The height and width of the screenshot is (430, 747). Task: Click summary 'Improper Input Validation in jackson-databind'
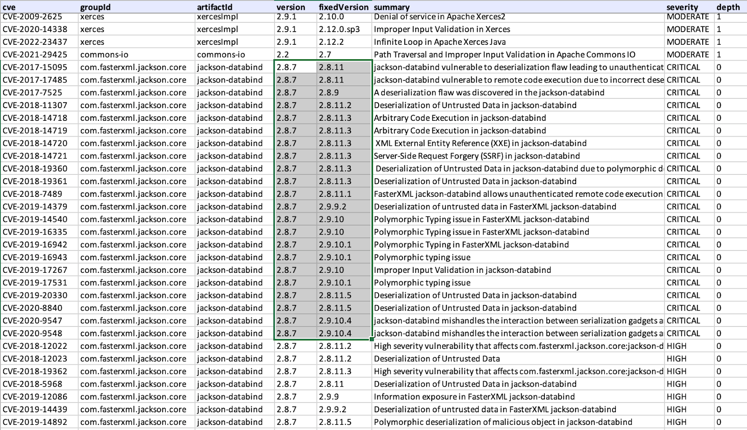coord(518,270)
